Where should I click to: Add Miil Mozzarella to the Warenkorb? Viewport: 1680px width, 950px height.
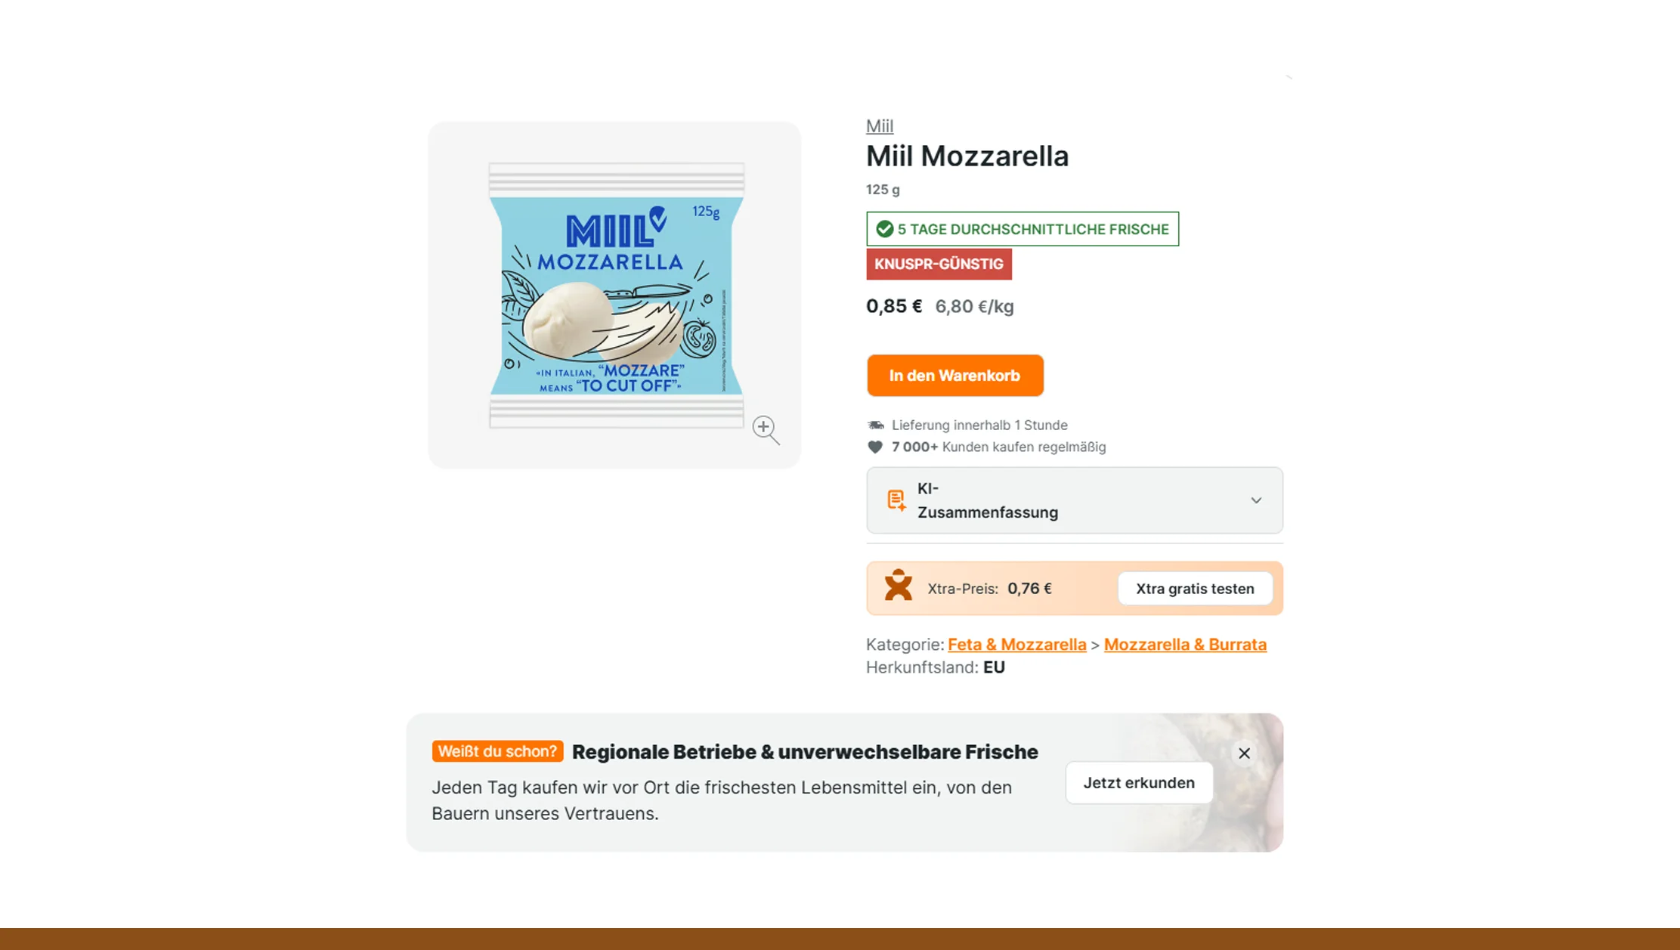point(954,376)
